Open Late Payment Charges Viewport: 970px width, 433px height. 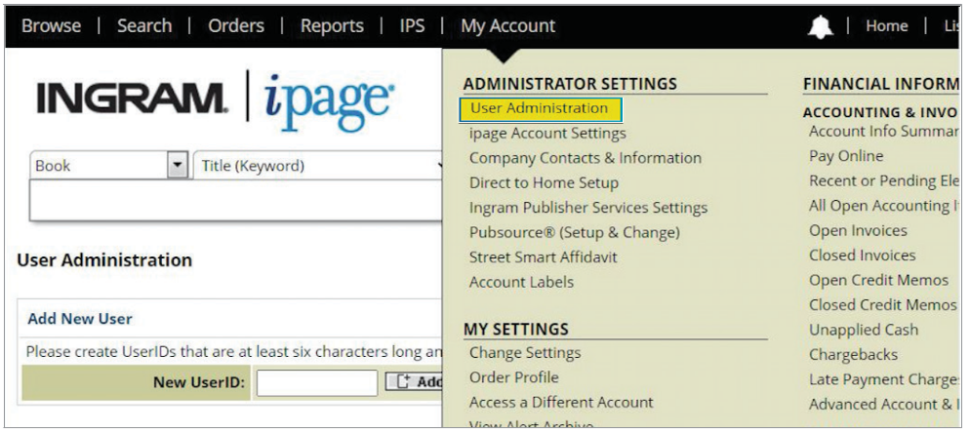(883, 379)
